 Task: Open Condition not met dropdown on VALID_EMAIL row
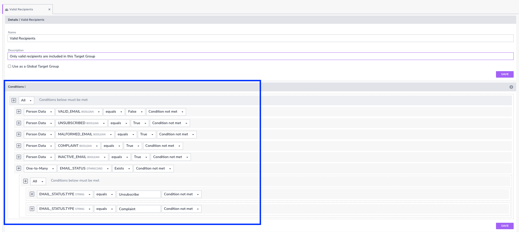166,112
